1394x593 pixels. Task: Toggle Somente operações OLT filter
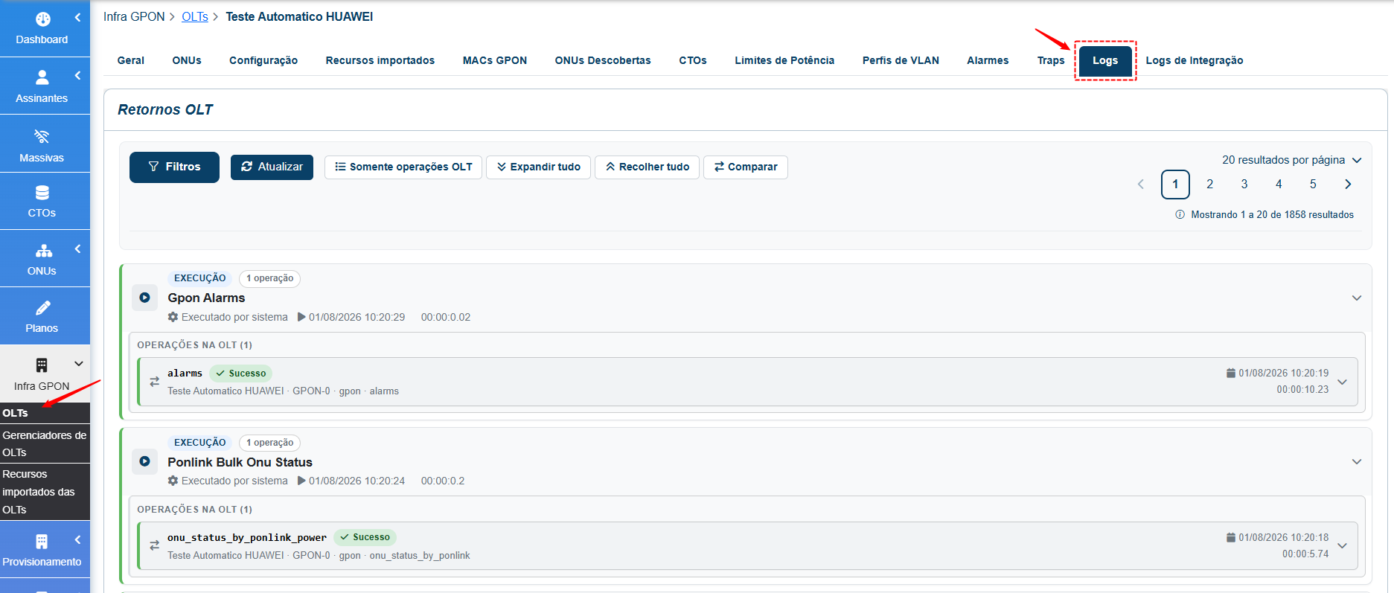(403, 167)
